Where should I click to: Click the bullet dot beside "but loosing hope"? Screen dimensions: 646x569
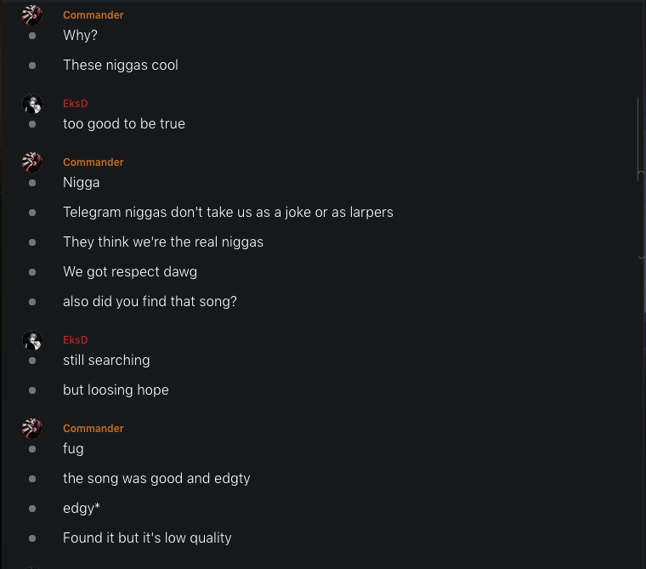pyautogui.click(x=32, y=390)
